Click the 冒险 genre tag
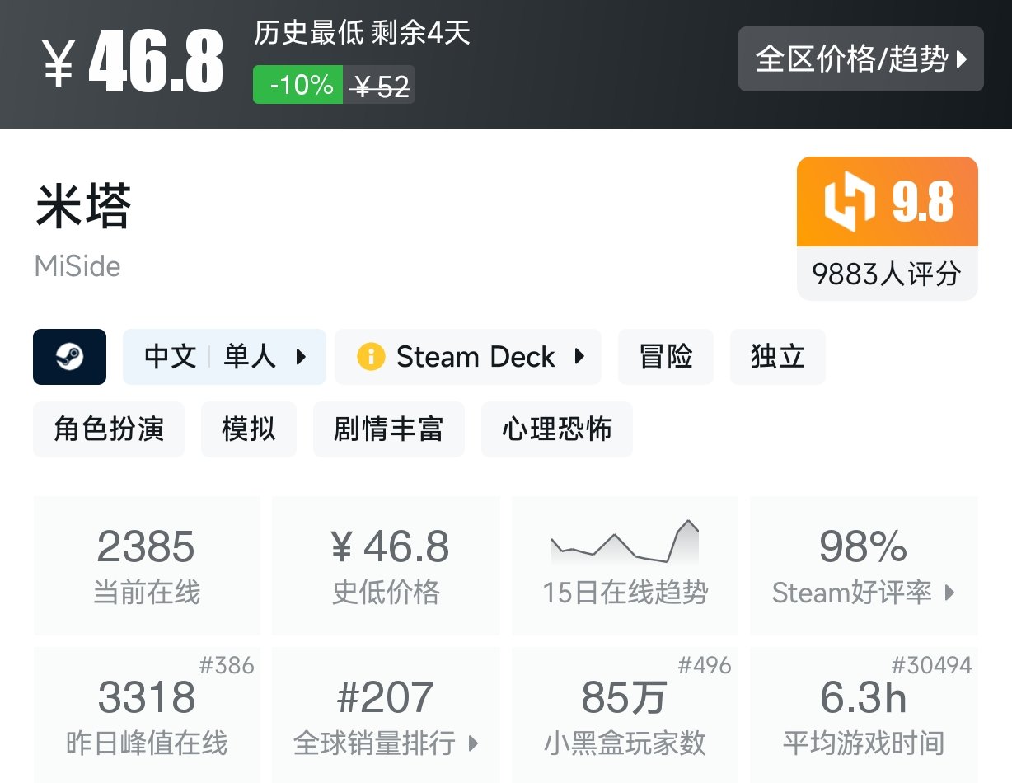This screenshot has height=783, width=1012. coord(666,356)
